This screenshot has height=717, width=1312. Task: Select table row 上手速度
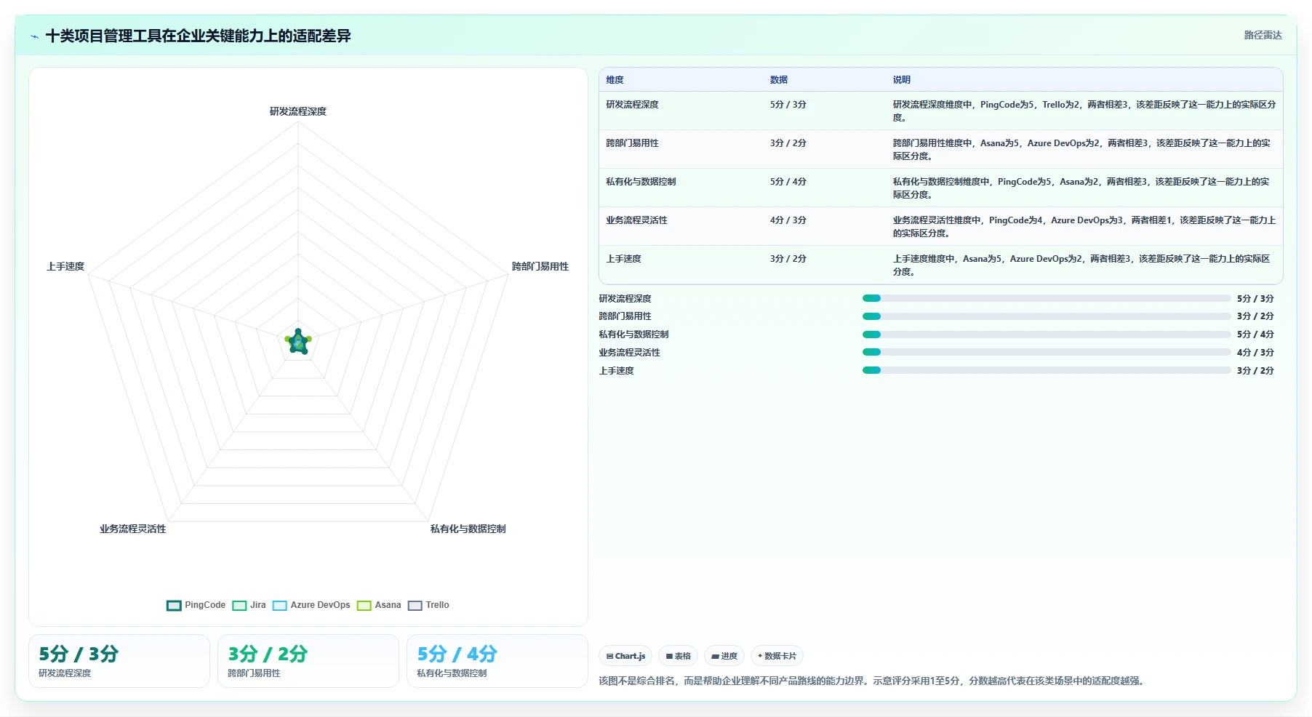(940, 265)
